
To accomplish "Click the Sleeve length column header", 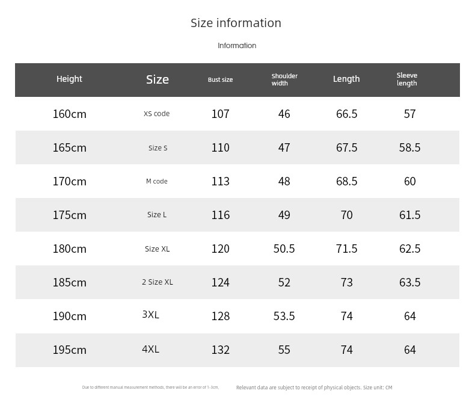I will point(407,79).
